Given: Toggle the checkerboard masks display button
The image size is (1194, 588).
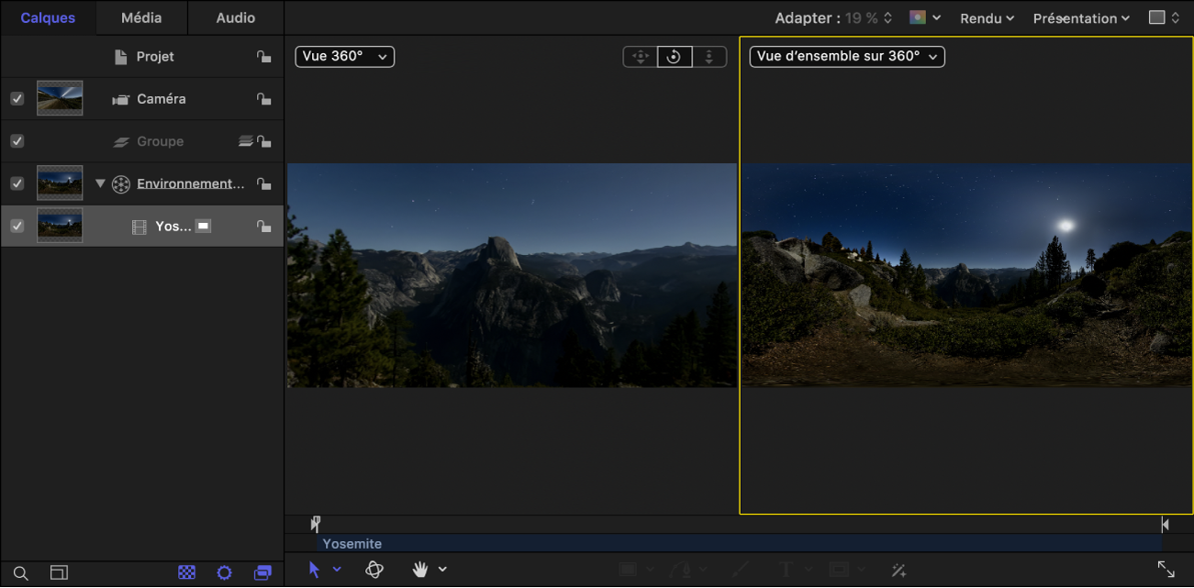Looking at the screenshot, I should click(x=187, y=572).
